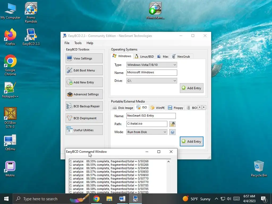Open the Windows Start menu
The width and height of the screenshot is (272, 204).
coord(6,199)
